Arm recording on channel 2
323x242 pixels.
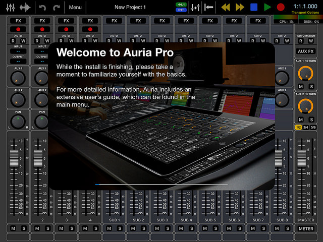coord(42,29)
